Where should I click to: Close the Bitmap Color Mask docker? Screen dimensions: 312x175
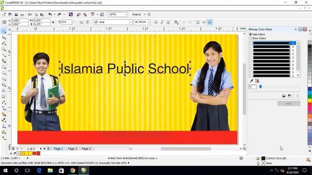coord(305,29)
